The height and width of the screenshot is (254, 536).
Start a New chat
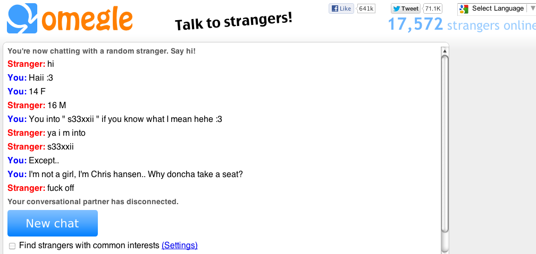53,223
